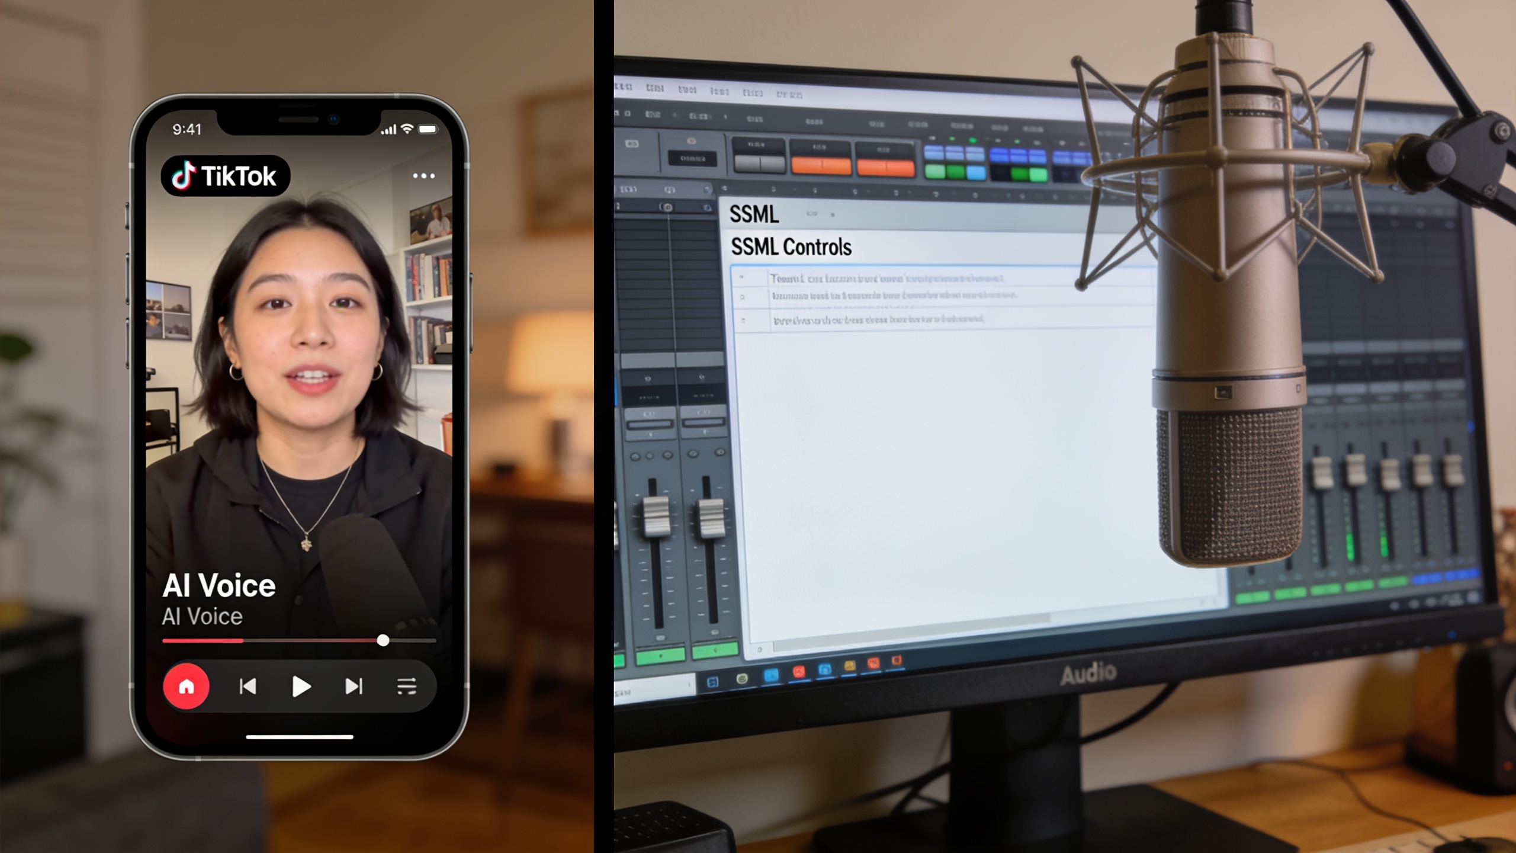
Task: Click the first orange button in DAW toolbar
Action: pyautogui.click(x=821, y=166)
